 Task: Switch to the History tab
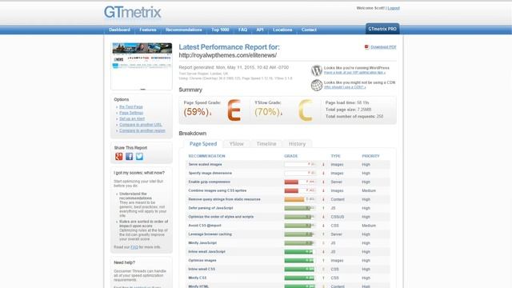click(297, 144)
